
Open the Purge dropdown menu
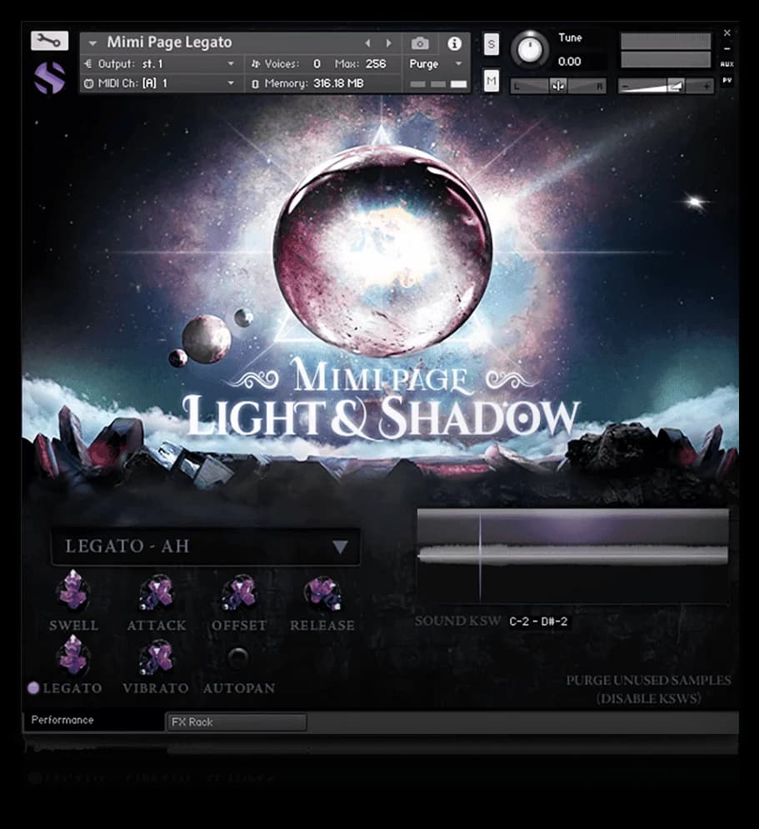pyautogui.click(x=436, y=64)
